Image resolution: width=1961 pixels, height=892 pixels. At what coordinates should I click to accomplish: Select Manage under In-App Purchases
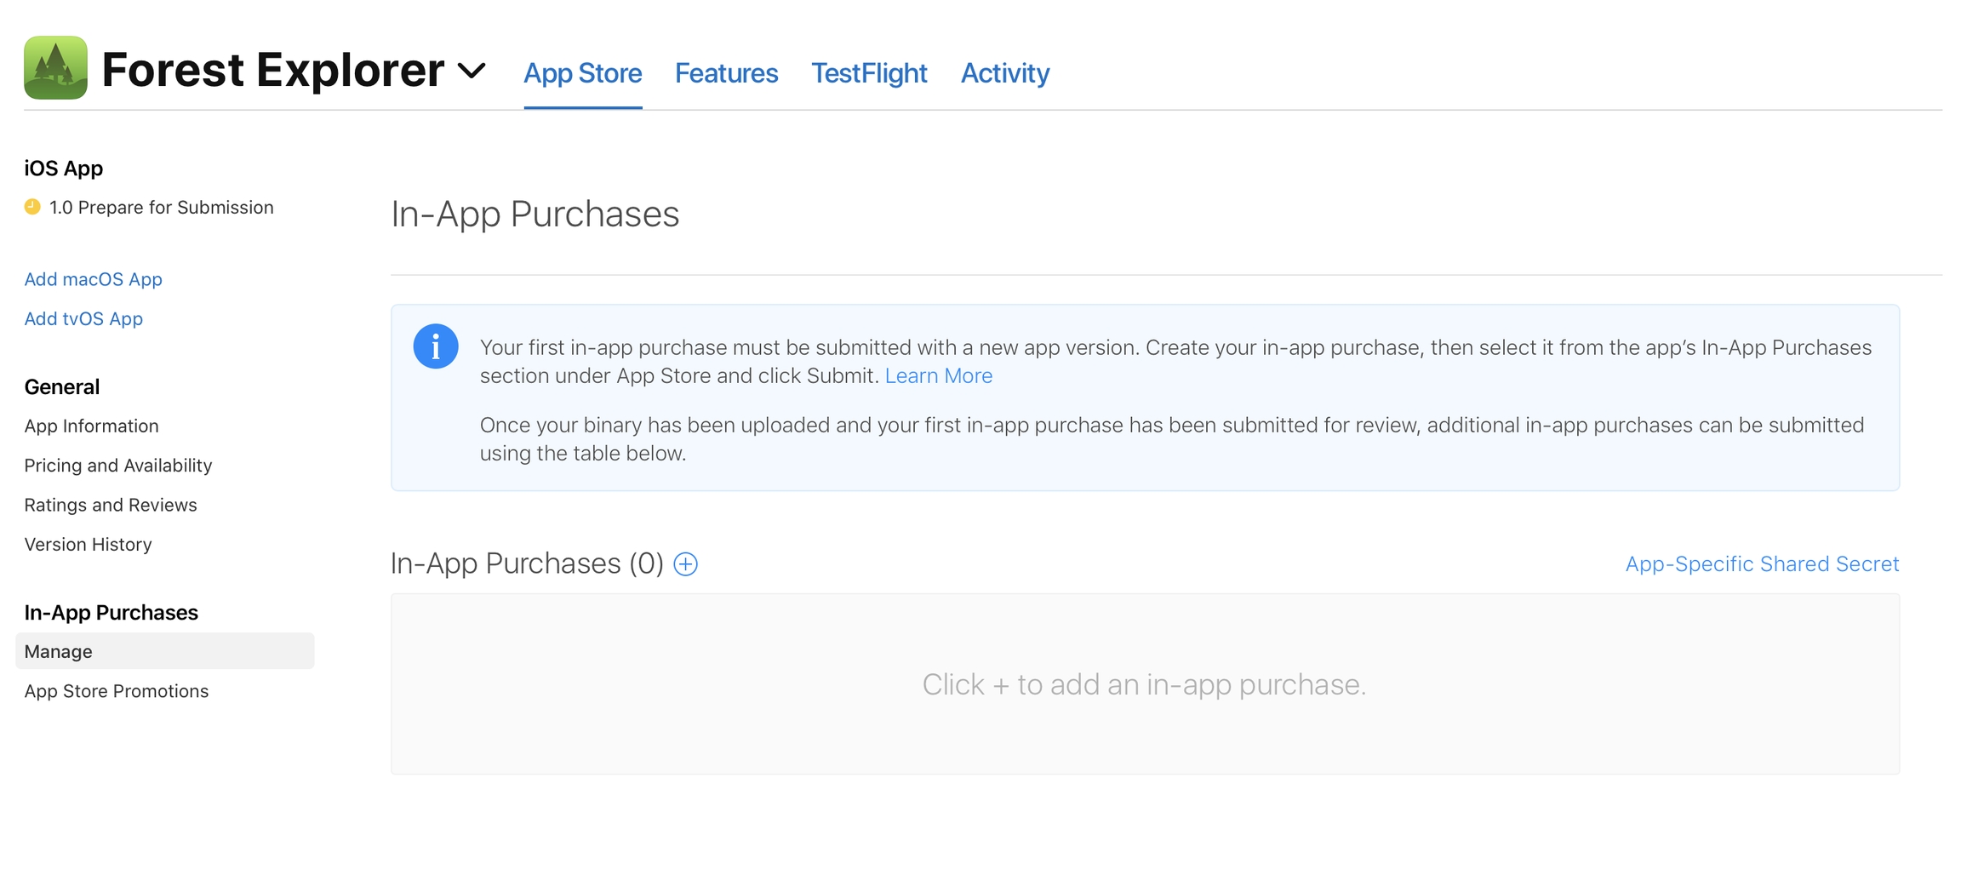165,651
